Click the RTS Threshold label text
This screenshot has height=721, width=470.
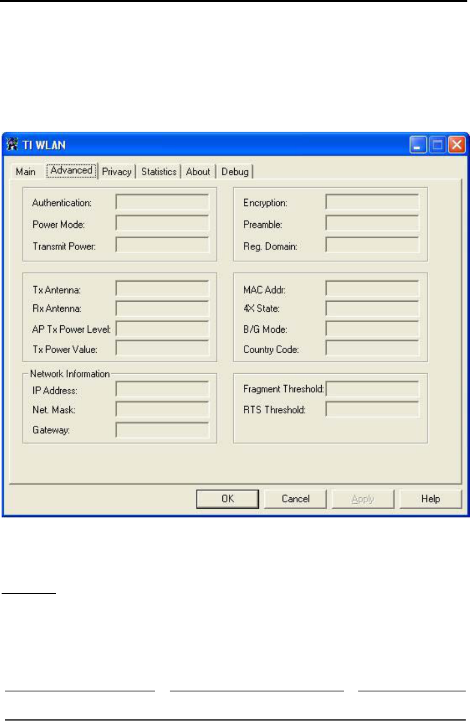click(274, 411)
